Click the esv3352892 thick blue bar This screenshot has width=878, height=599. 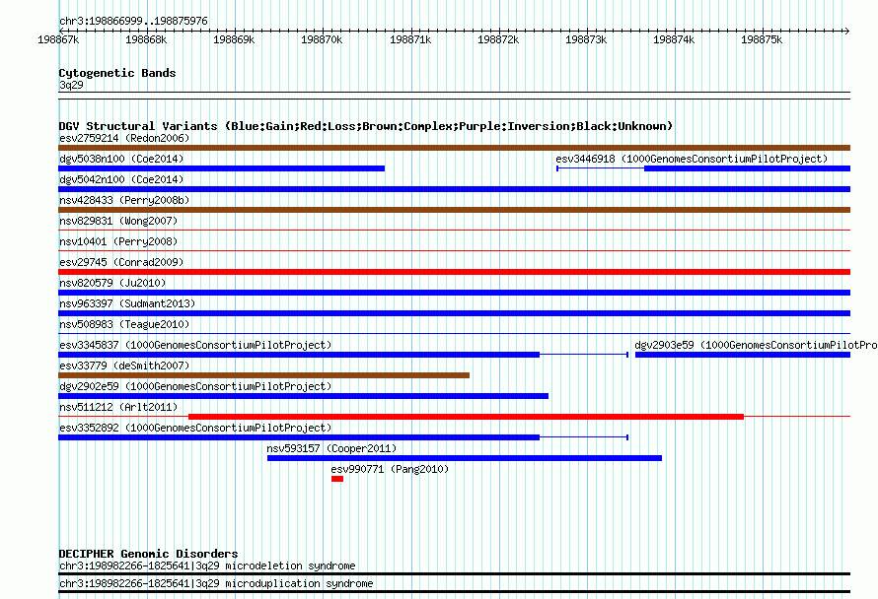click(x=299, y=437)
